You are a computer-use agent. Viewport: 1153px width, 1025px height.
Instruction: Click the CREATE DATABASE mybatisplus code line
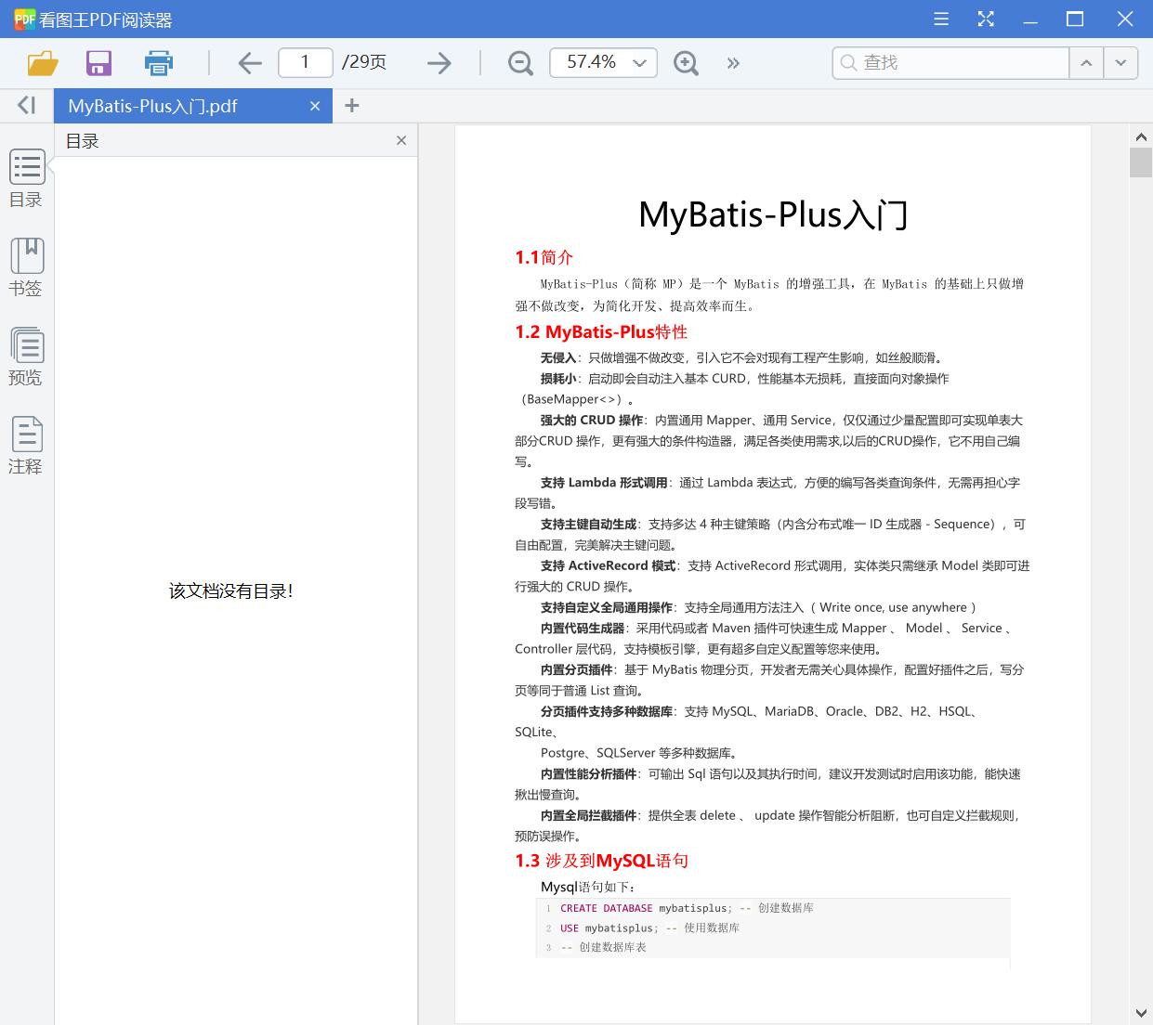pos(687,908)
